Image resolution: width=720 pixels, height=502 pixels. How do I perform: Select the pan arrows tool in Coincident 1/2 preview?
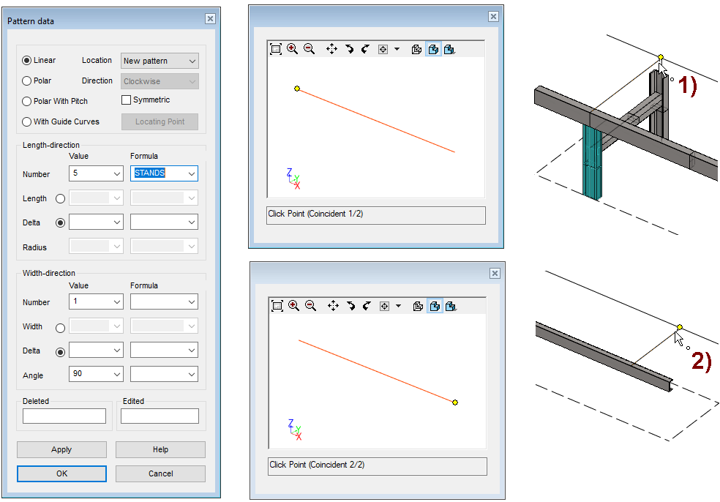(331, 49)
